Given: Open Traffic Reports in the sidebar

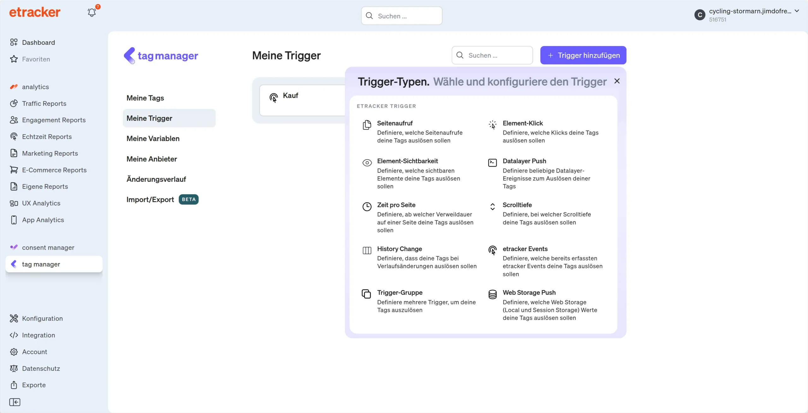Looking at the screenshot, I should (45, 103).
